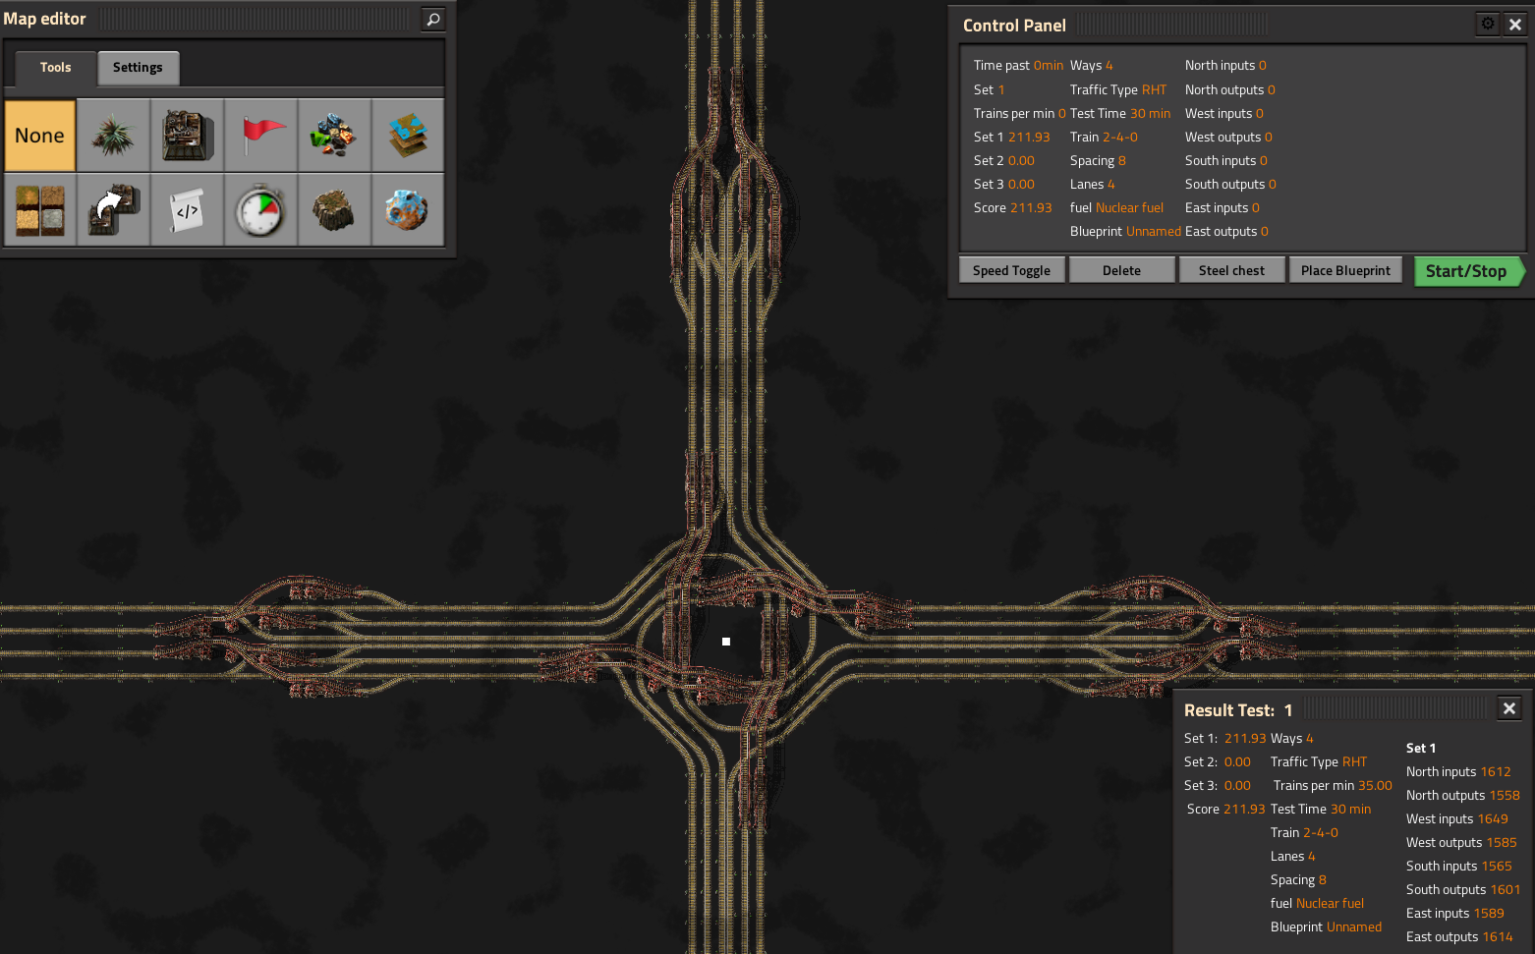The image size is (1535, 954).
Task: Click Blueprint Unnamed in Control Panel
Action: point(1125,232)
